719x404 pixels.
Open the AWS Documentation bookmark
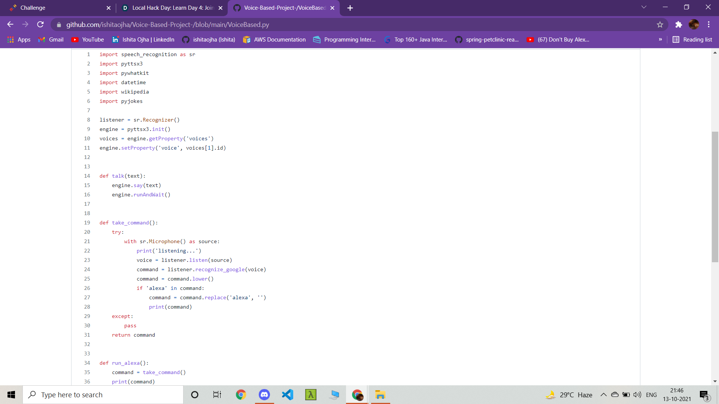[x=274, y=40]
